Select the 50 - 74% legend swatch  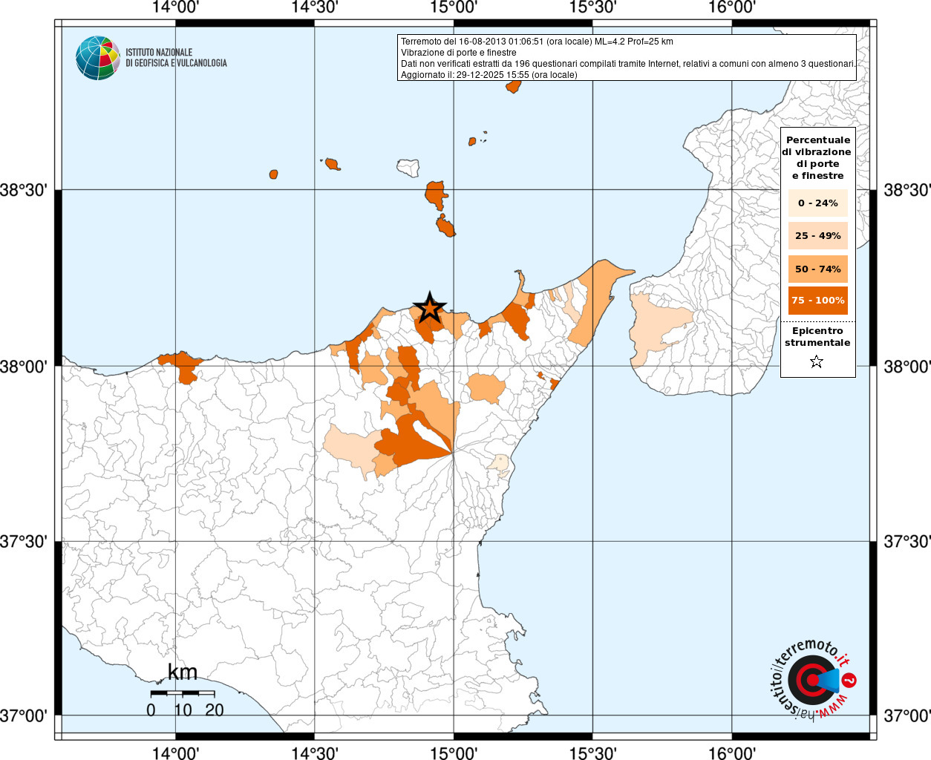(818, 269)
